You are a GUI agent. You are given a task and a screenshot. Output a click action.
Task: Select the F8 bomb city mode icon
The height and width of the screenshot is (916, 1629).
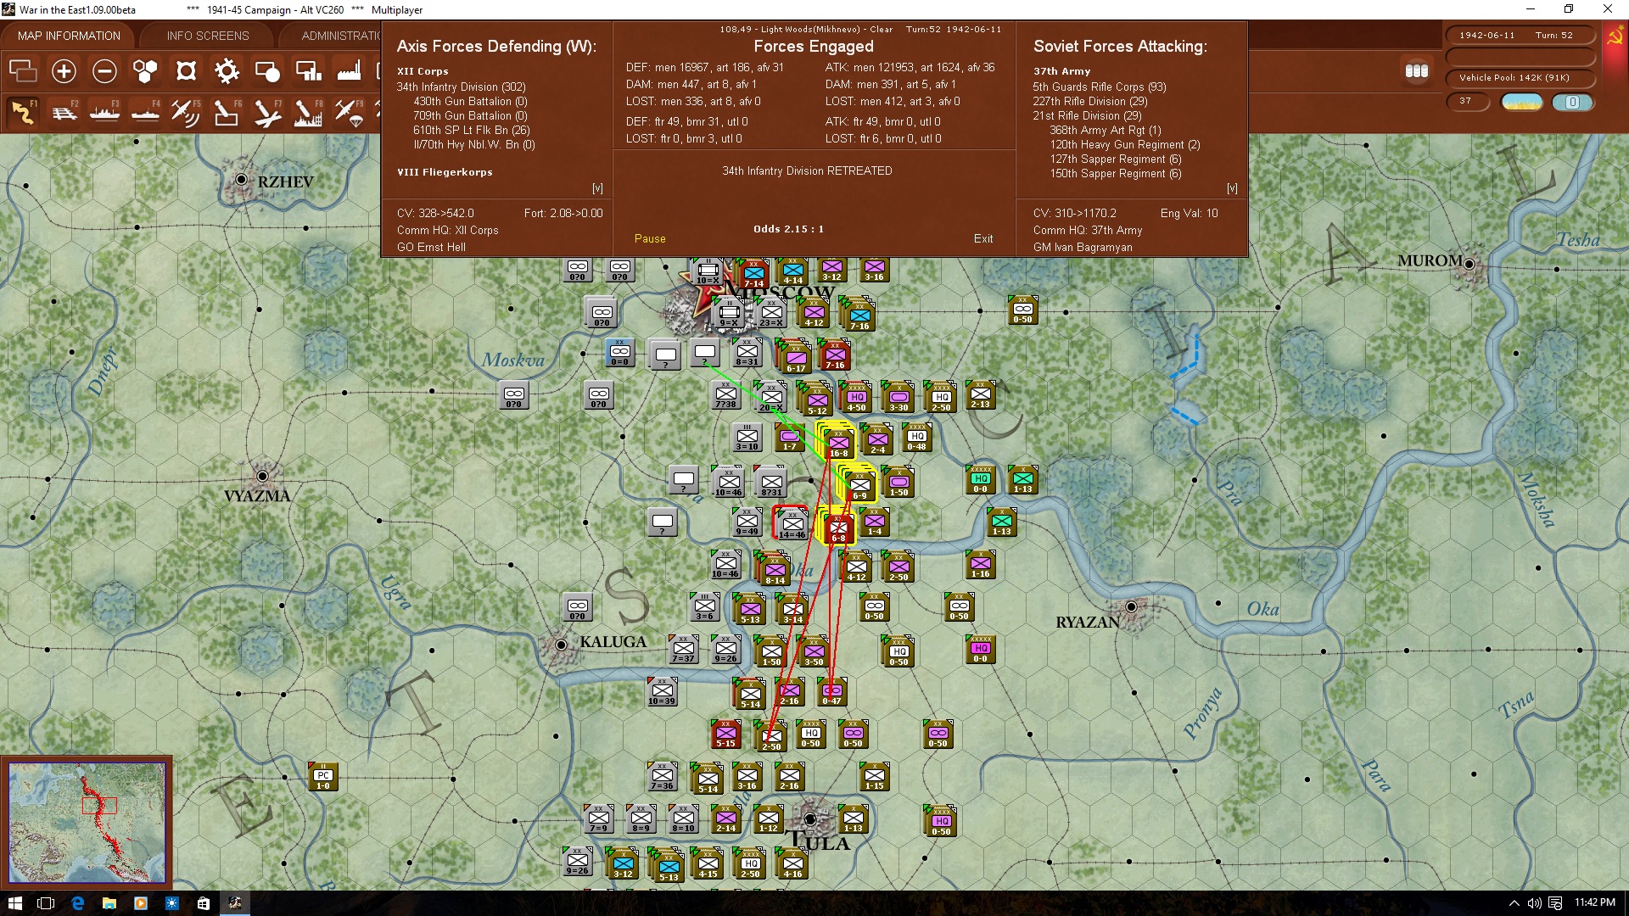pyautogui.click(x=308, y=112)
